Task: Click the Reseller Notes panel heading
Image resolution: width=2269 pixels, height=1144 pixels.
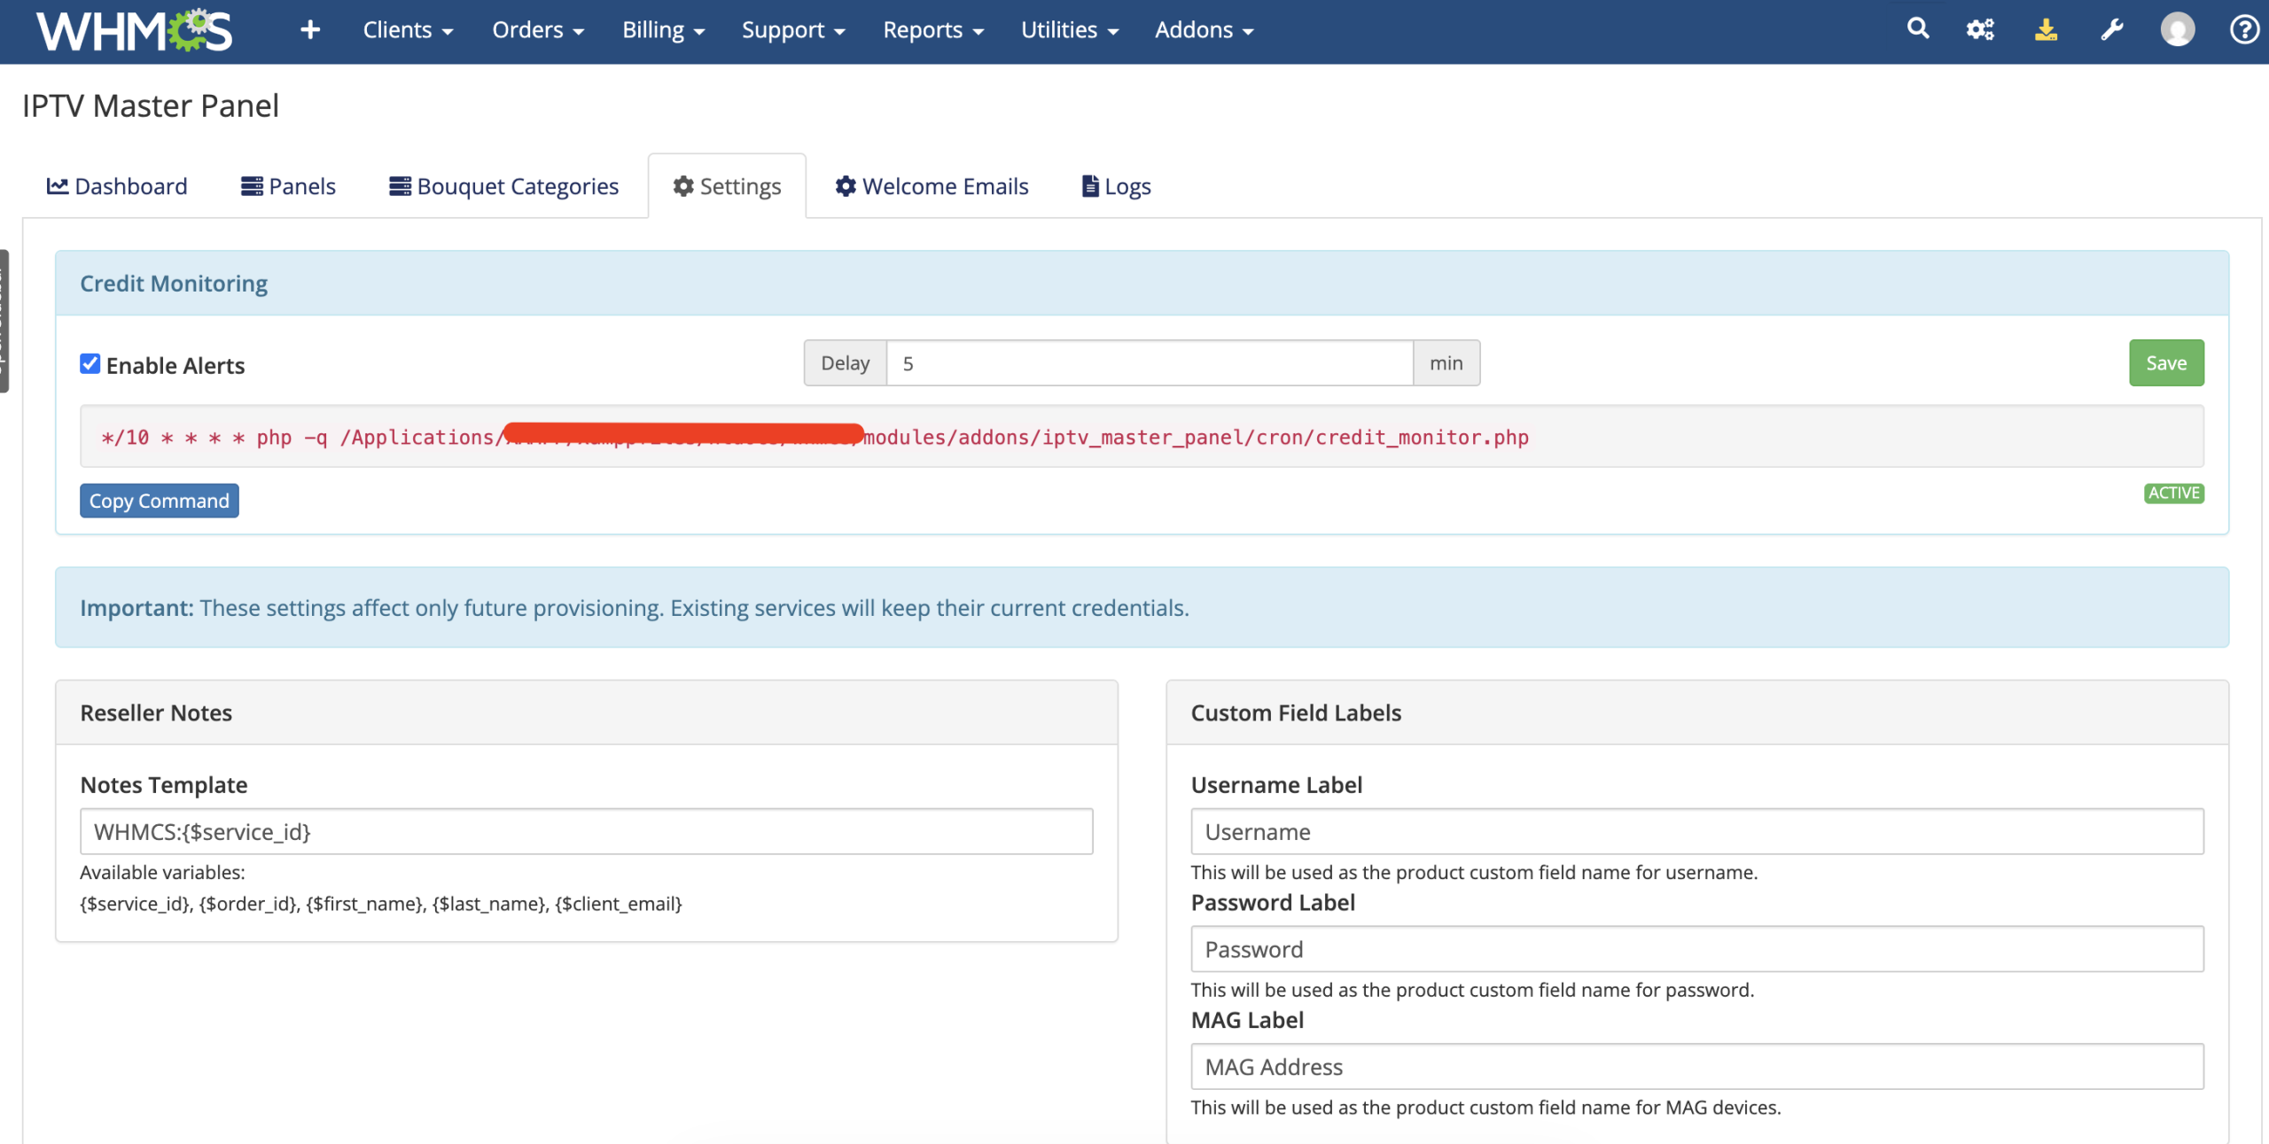Action: click(156, 712)
